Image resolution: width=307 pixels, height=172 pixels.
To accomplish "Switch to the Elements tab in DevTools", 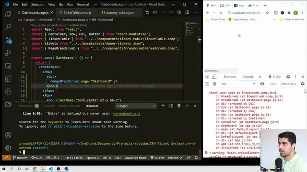I will 230,77.
